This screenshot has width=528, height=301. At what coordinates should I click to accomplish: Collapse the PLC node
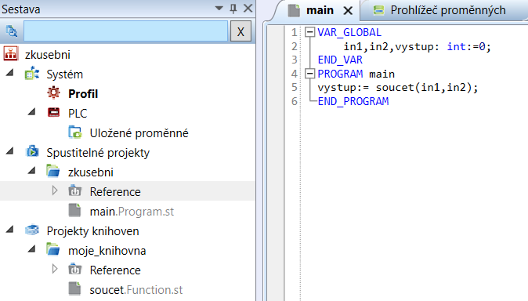tap(31, 111)
